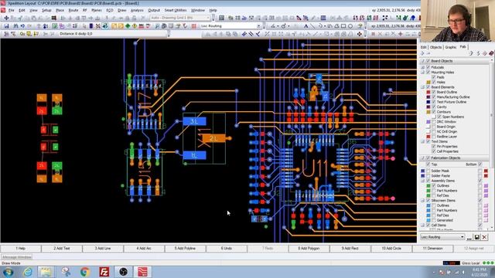Enable the Solder Mask top checkbox
This screenshot has height=278, width=495.
(428, 171)
